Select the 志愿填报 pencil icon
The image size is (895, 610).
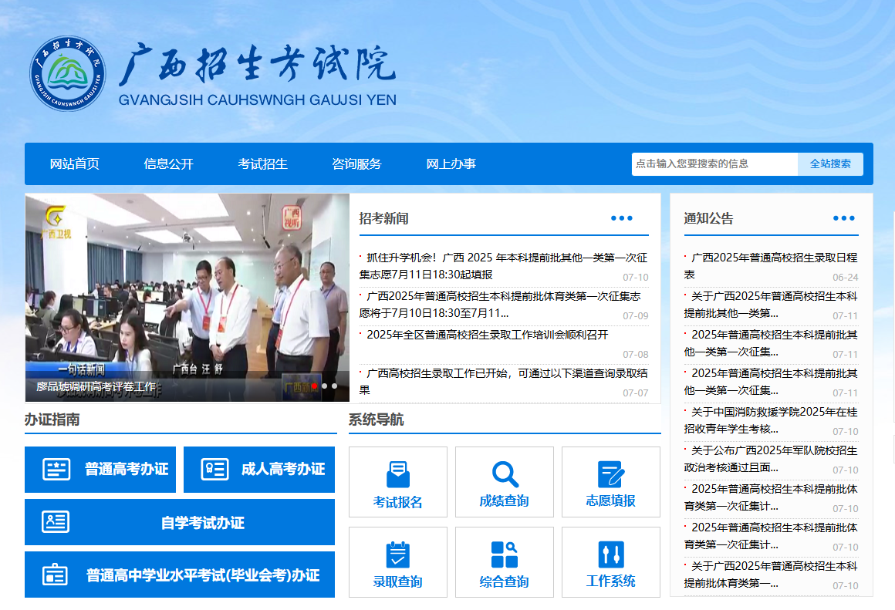click(610, 474)
